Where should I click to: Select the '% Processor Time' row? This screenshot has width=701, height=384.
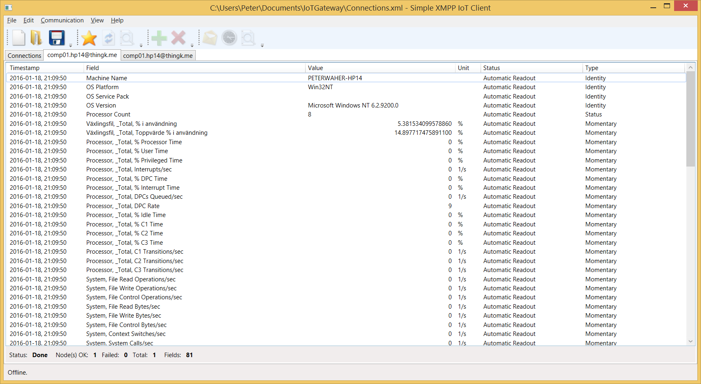pos(346,142)
